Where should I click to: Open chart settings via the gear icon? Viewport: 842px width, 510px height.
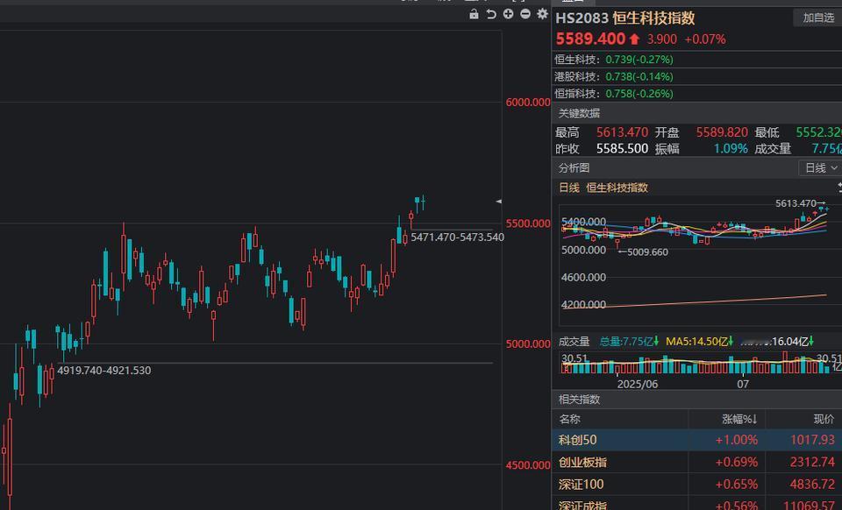542,14
